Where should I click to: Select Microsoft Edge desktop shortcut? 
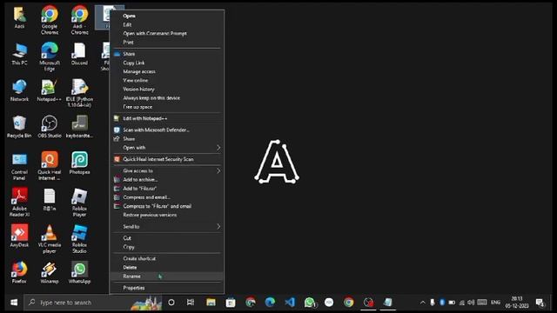[50, 57]
